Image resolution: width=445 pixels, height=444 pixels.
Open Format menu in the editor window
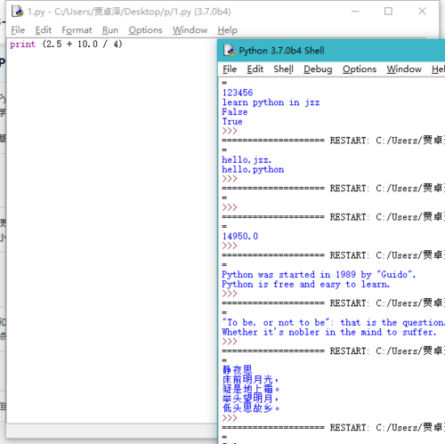point(77,30)
